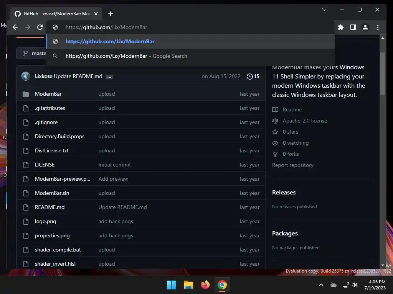This screenshot has width=393, height=294.
Task: Open the Packages heading link
Action: [x=285, y=234]
